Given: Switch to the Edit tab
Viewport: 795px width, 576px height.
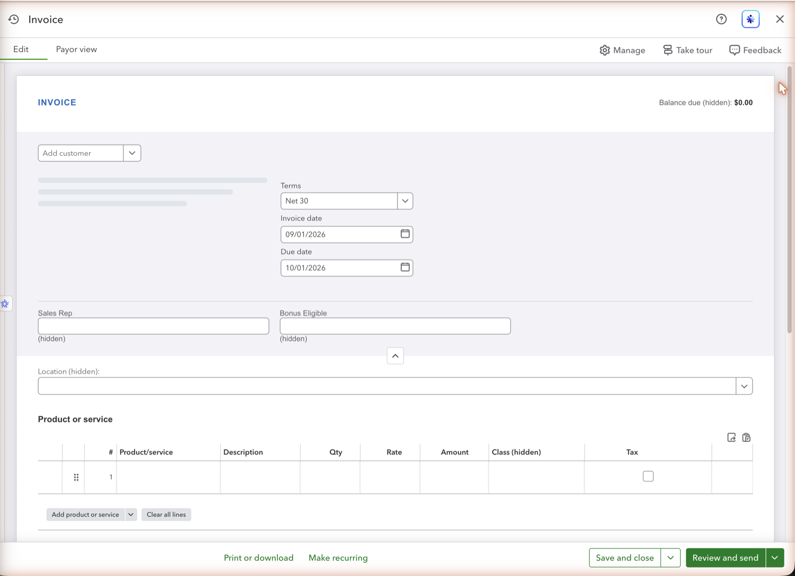Looking at the screenshot, I should pos(21,49).
